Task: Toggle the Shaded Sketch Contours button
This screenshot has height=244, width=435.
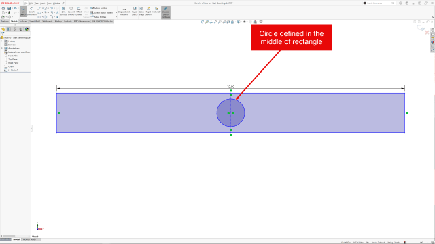Action: pos(166,12)
